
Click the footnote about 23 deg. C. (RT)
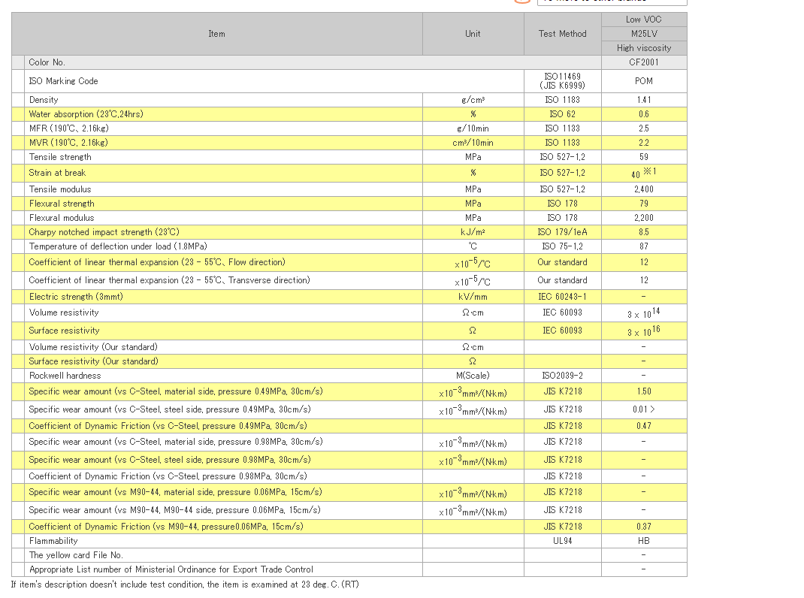(x=185, y=585)
